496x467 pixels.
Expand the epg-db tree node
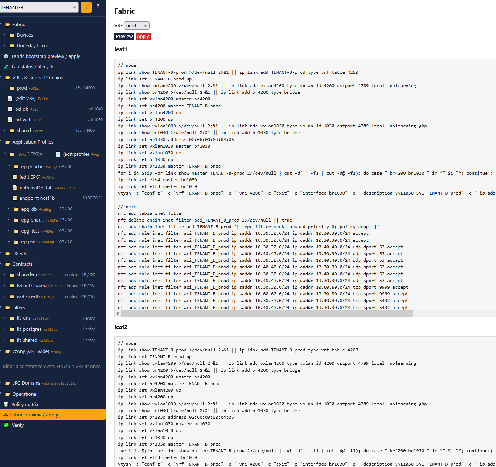point(9,209)
